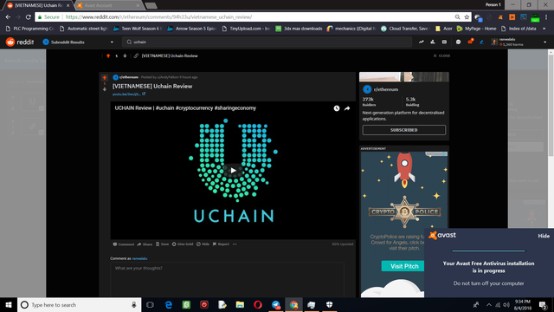Open r/ethereum link in the sidebar

[386, 89]
